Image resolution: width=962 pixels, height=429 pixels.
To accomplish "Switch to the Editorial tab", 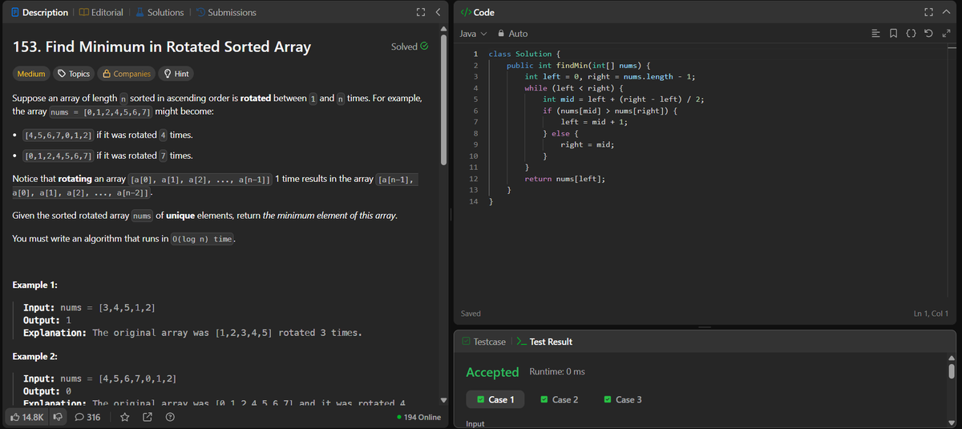I will 100,12.
